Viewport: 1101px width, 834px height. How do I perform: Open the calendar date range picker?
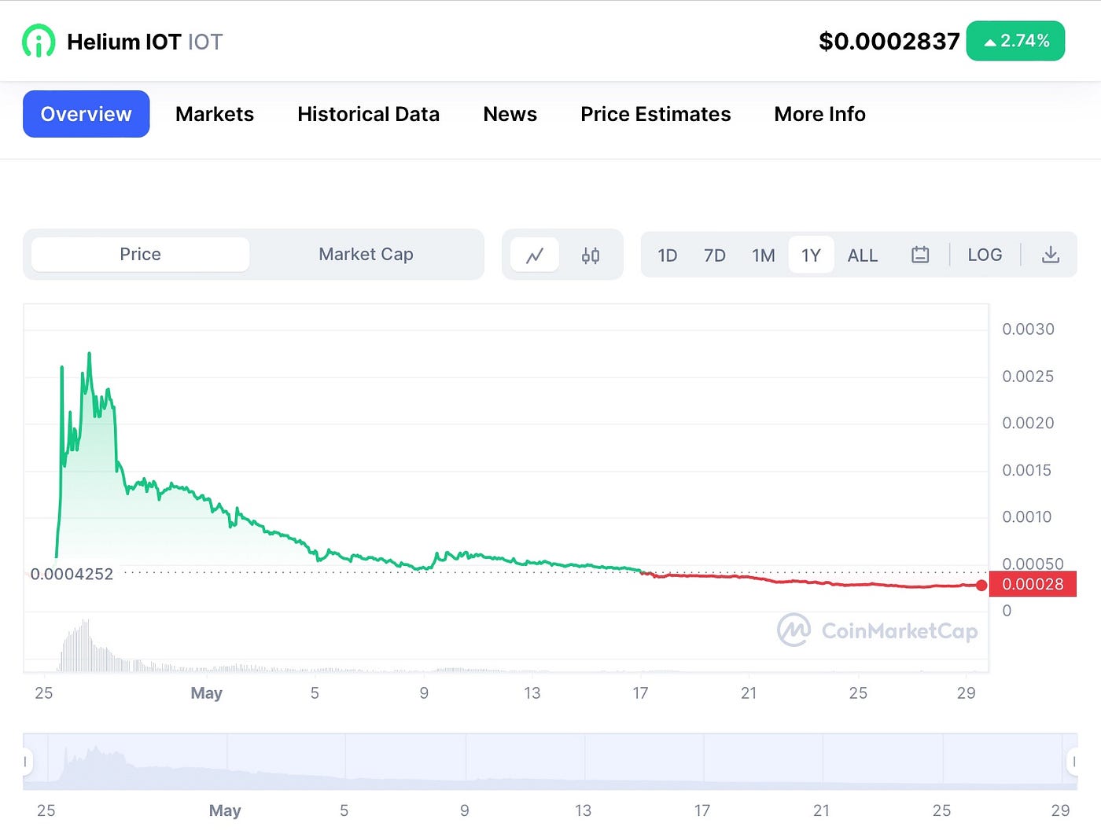[920, 255]
